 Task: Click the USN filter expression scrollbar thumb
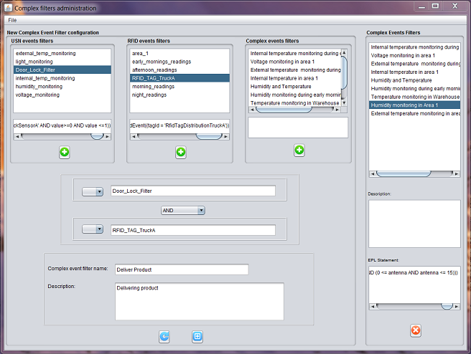(97, 136)
